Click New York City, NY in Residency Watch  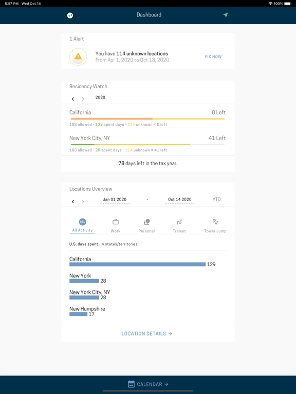(x=89, y=138)
